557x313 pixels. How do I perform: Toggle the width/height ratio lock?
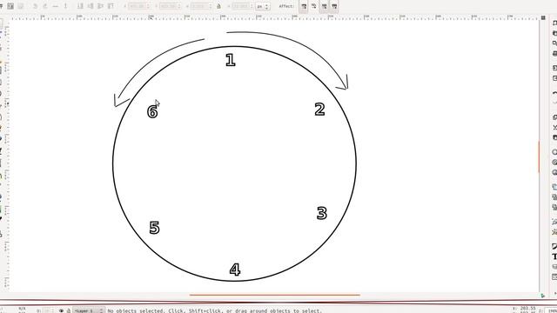[218, 6]
